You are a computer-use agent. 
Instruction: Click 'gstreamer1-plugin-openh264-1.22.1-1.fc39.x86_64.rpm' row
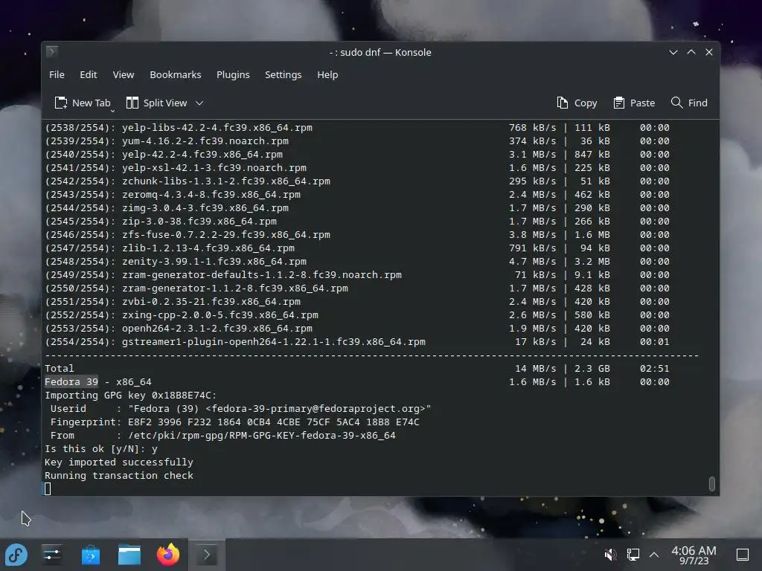click(x=357, y=342)
